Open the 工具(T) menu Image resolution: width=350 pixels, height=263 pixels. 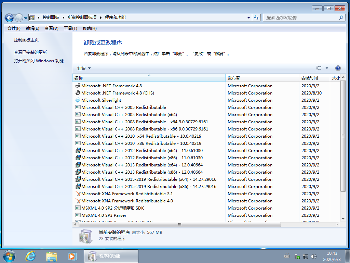[x=70, y=28]
